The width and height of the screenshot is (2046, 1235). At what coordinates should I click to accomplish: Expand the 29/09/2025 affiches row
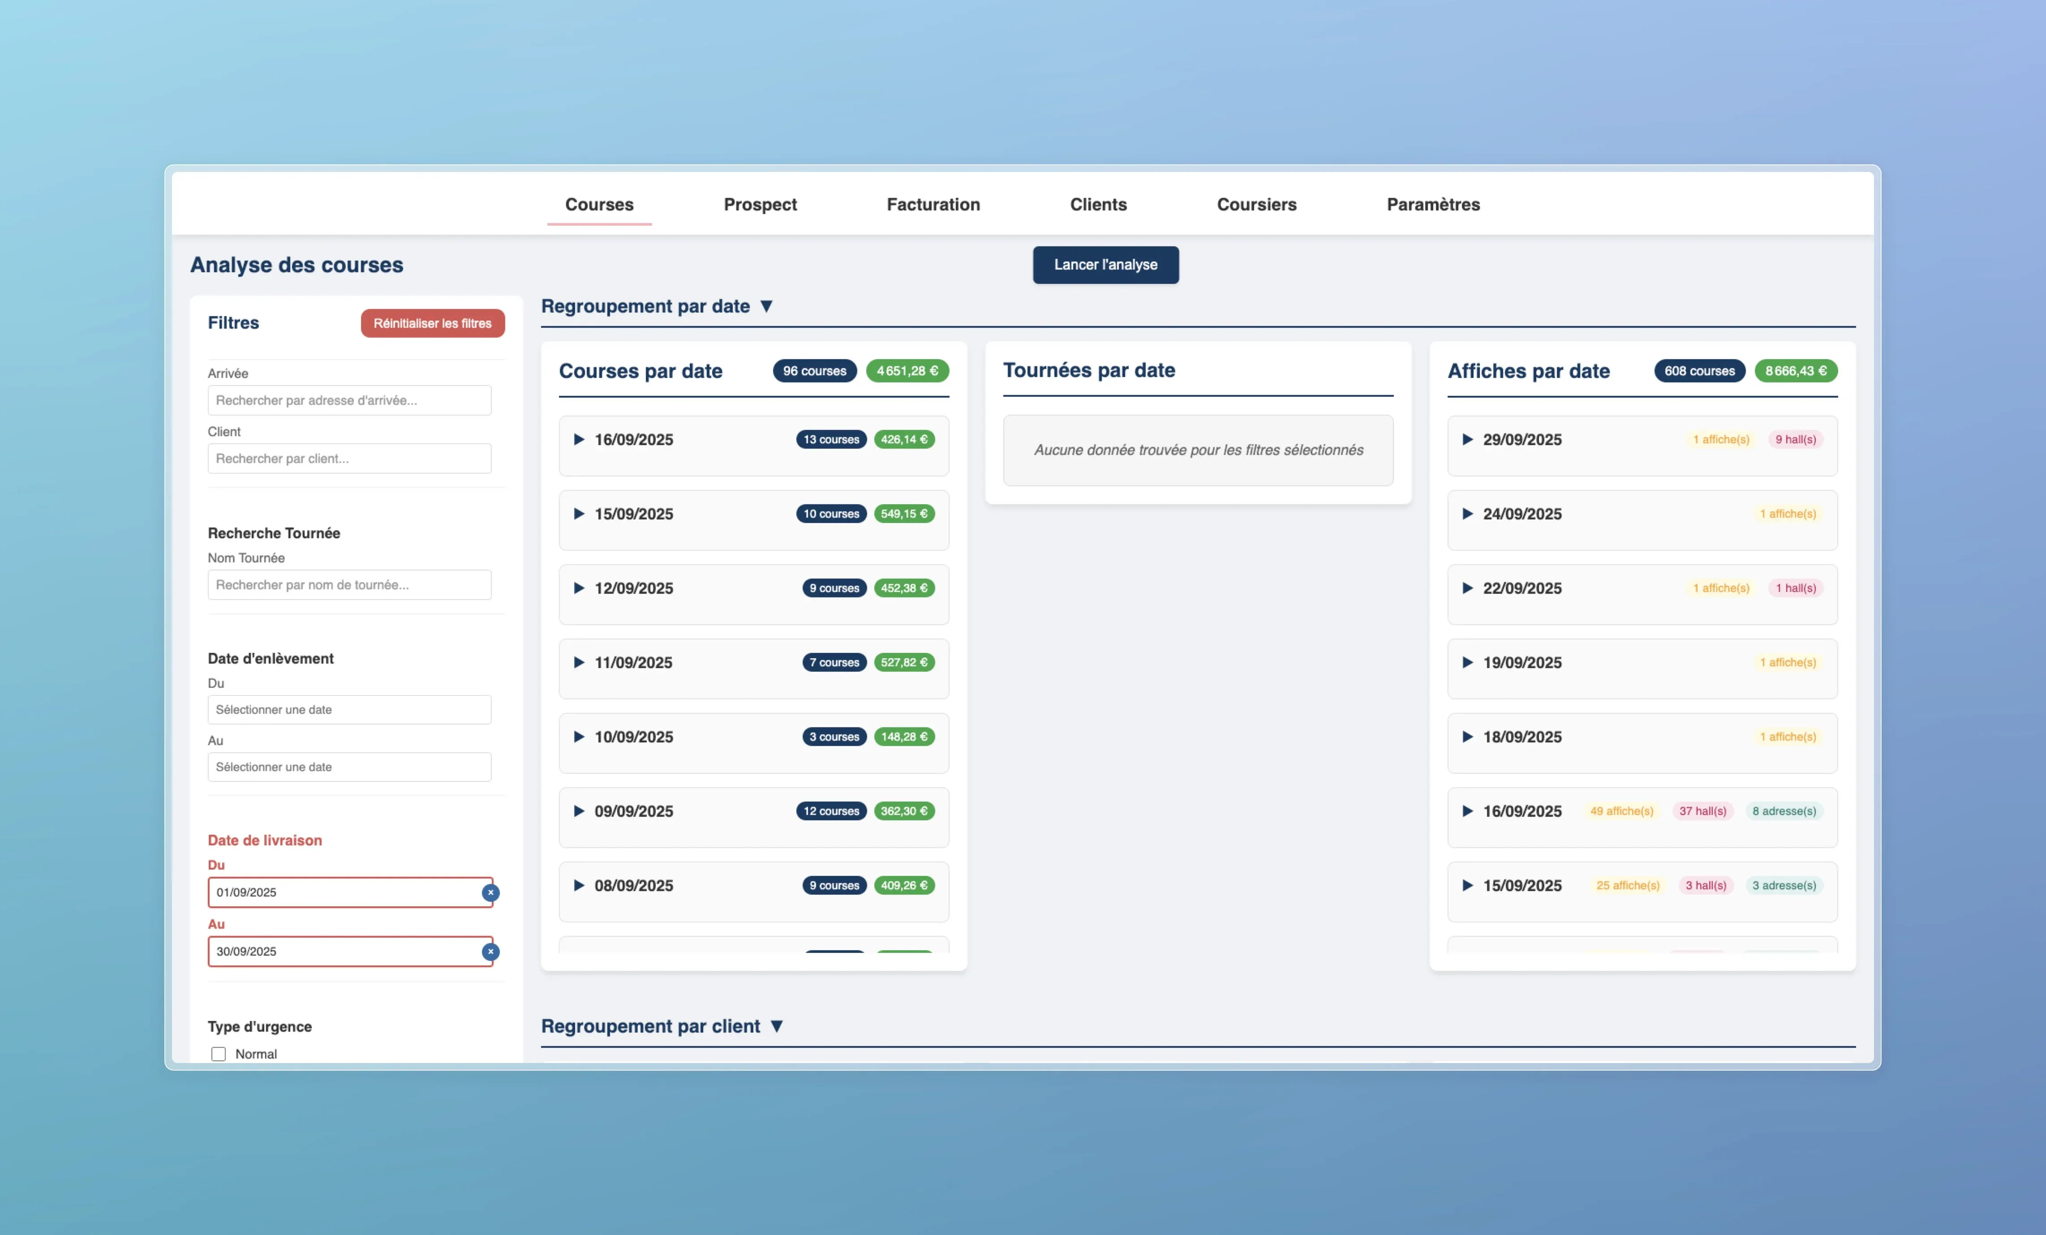[x=1468, y=439]
